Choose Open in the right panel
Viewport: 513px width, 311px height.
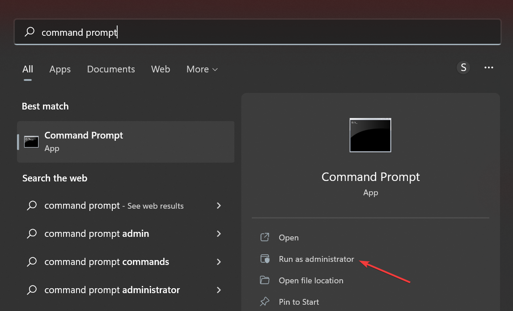pyautogui.click(x=288, y=237)
